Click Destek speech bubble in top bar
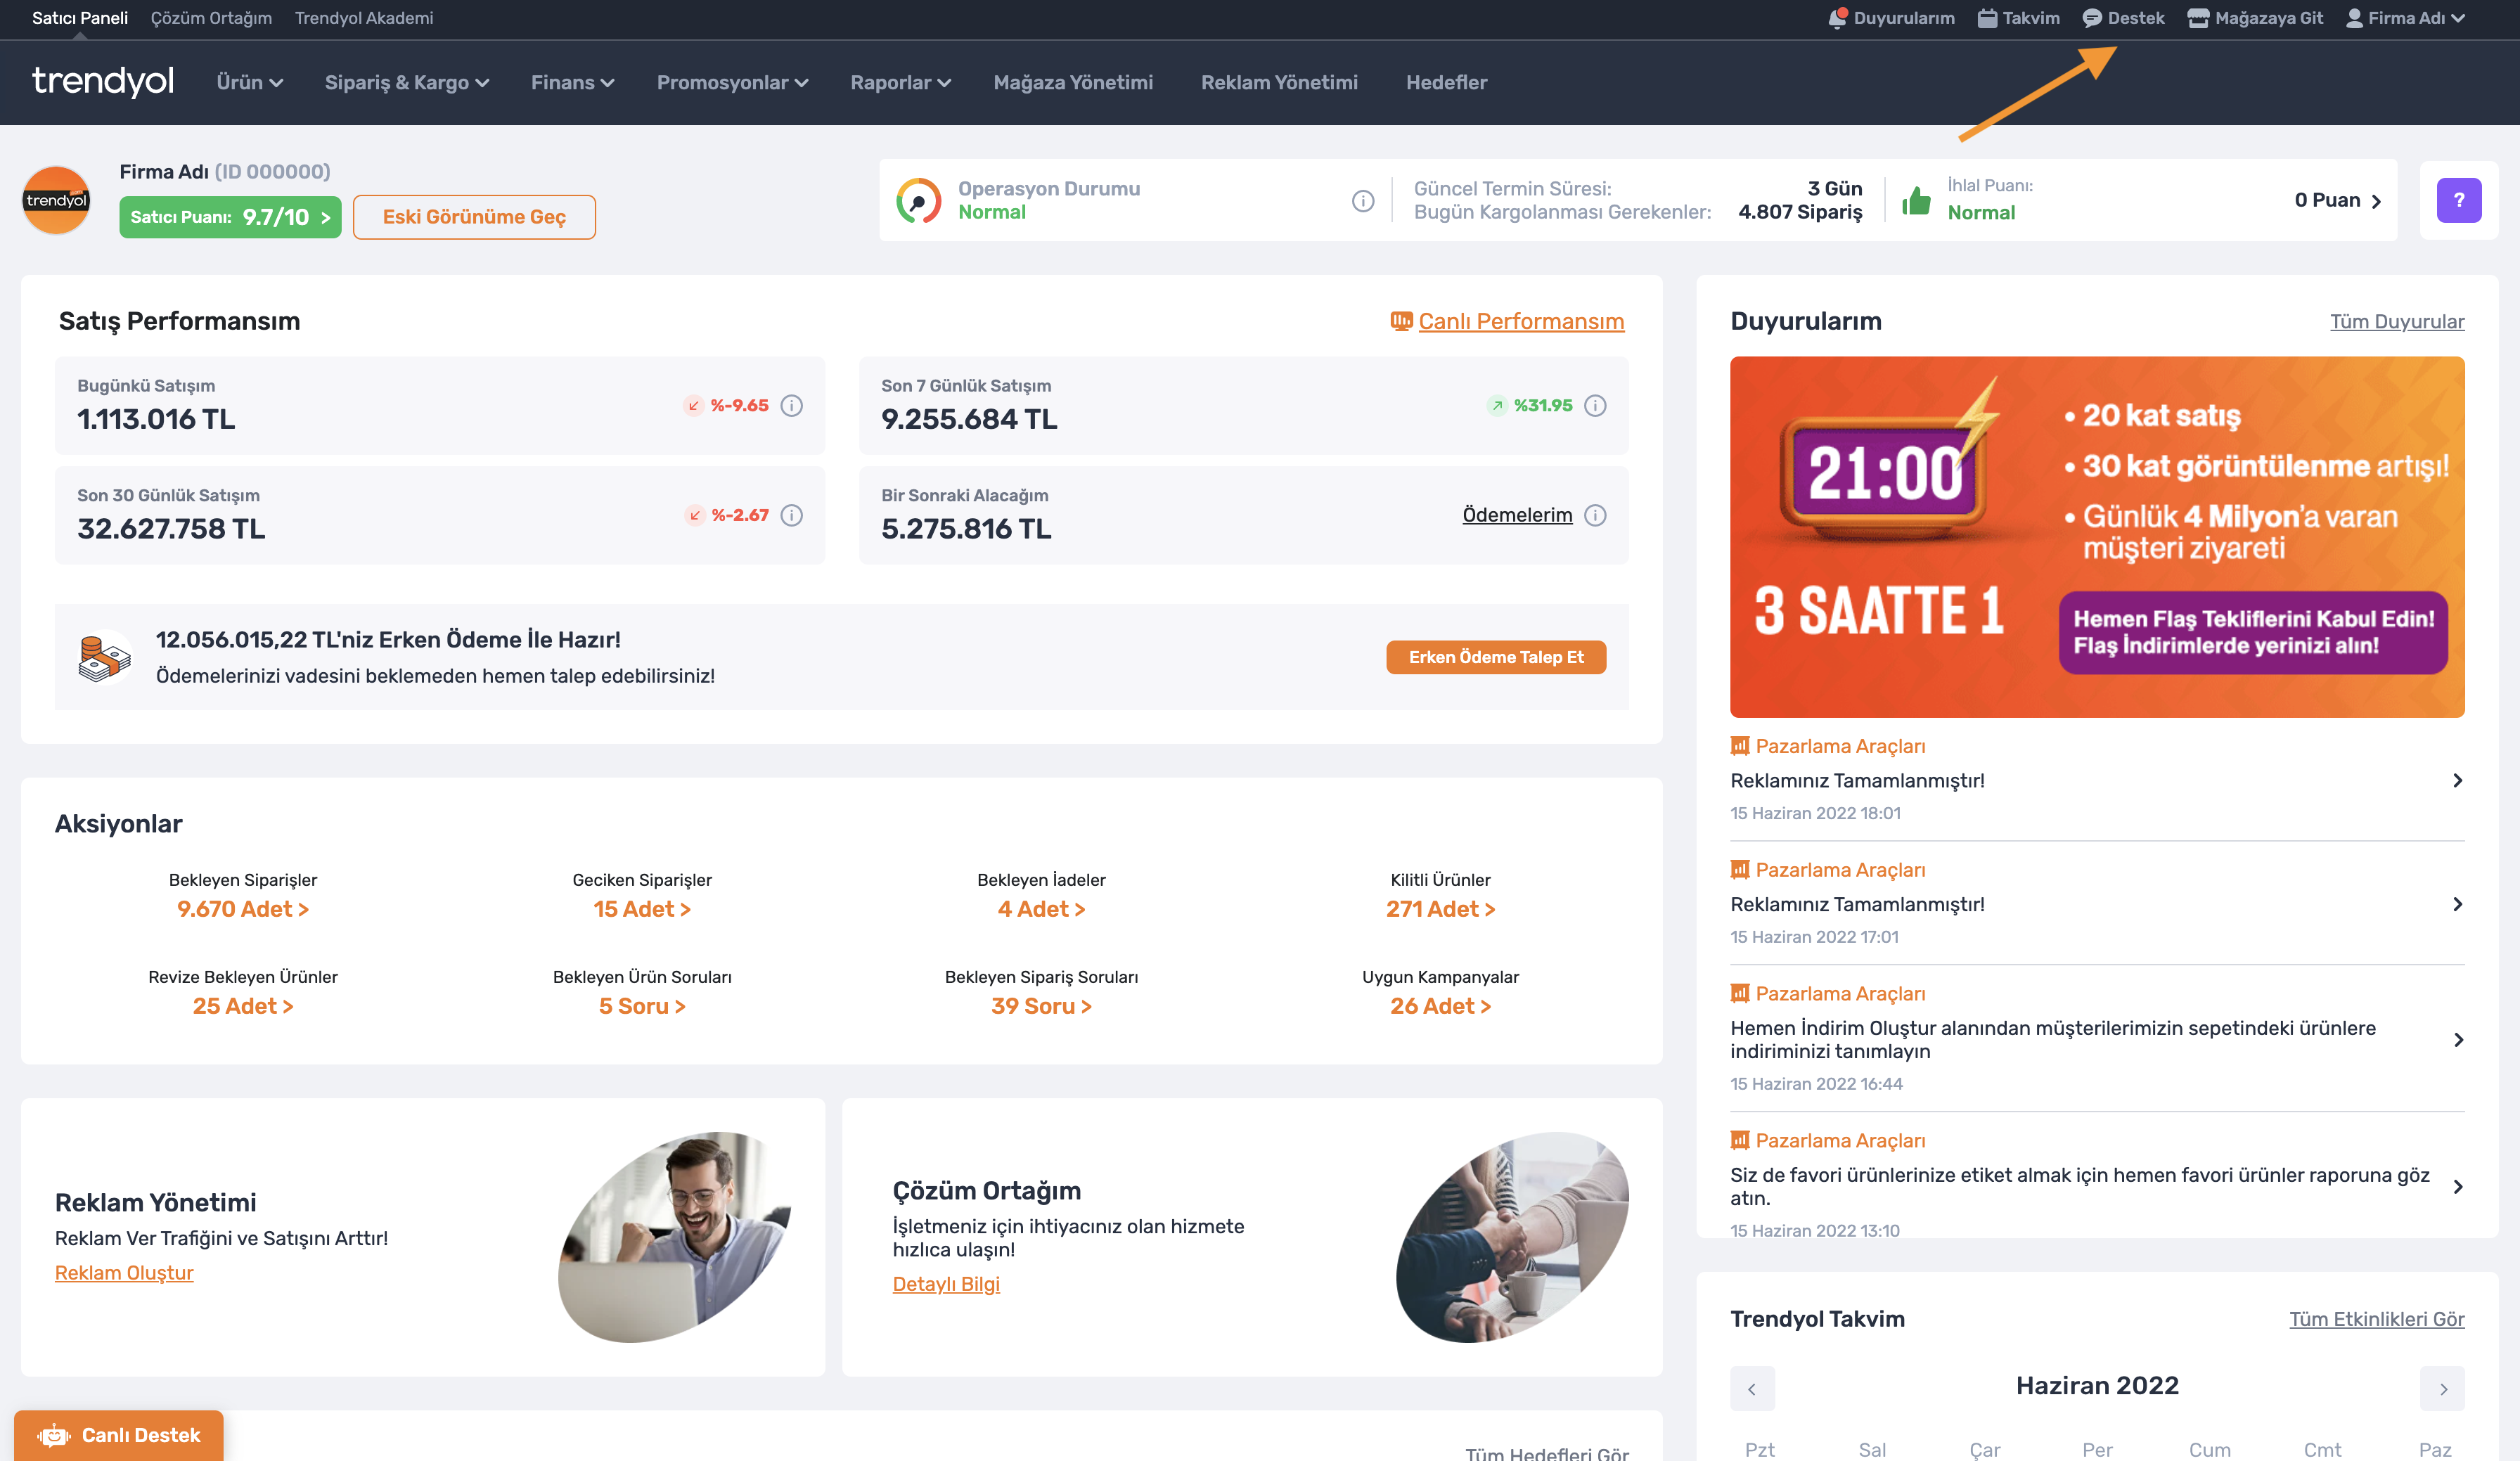The height and width of the screenshot is (1461, 2520). pos(2092,18)
